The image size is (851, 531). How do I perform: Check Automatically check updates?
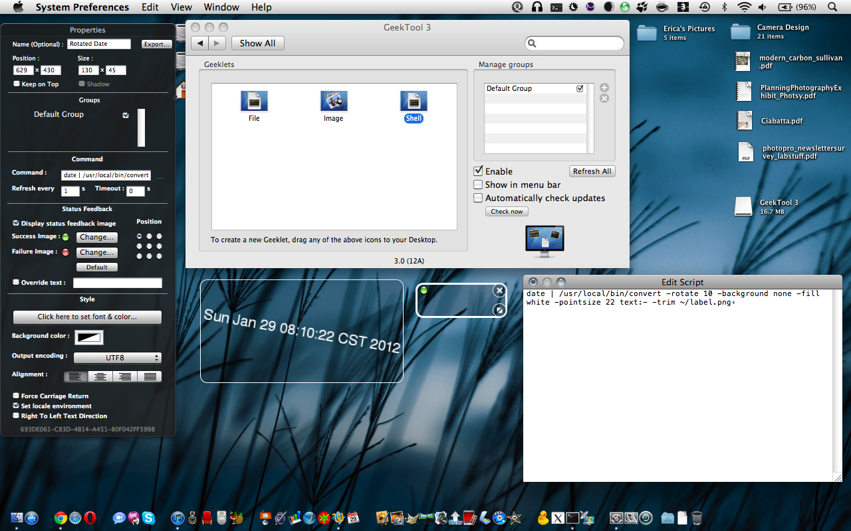(x=478, y=198)
